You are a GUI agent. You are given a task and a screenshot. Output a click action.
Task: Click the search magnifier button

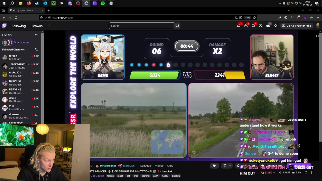pyautogui.click(x=177, y=26)
